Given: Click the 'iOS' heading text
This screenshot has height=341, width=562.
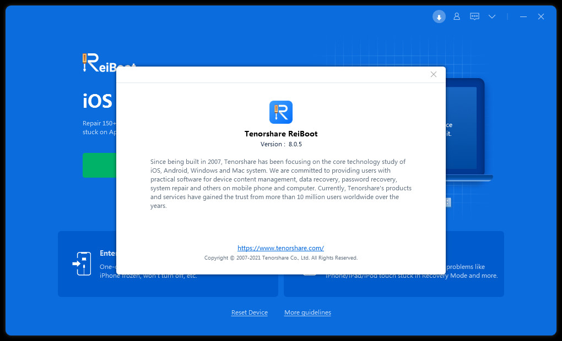Looking at the screenshot, I should click(98, 101).
